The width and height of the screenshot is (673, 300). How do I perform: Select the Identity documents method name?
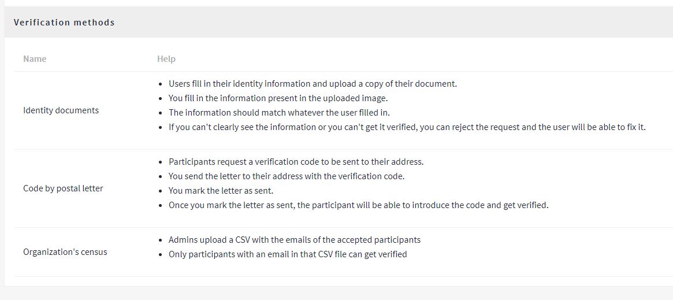tap(61, 110)
